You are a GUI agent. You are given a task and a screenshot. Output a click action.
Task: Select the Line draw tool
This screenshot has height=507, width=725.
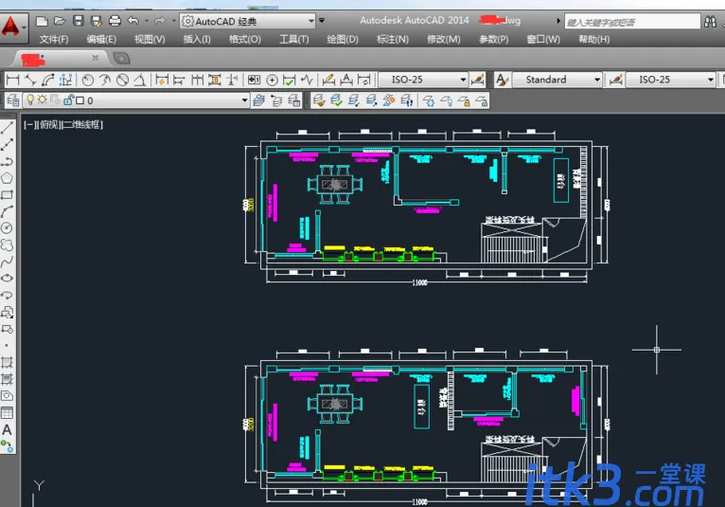click(7, 127)
